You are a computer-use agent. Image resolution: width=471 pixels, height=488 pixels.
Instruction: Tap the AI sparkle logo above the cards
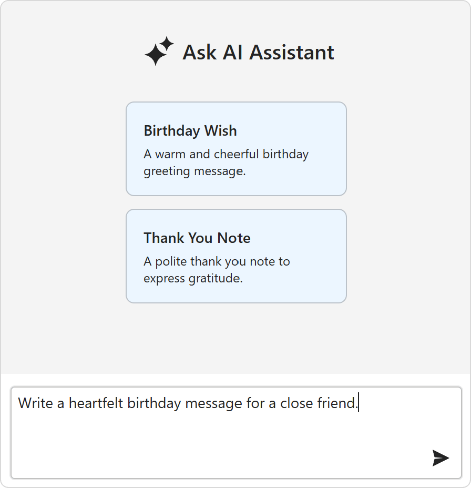[x=159, y=51]
